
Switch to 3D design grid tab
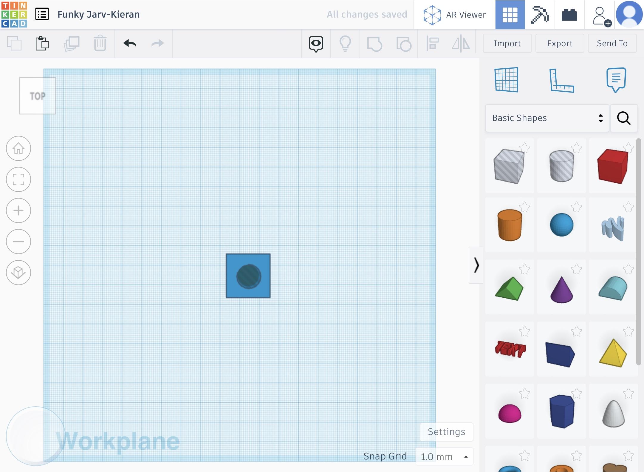(510, 15)
